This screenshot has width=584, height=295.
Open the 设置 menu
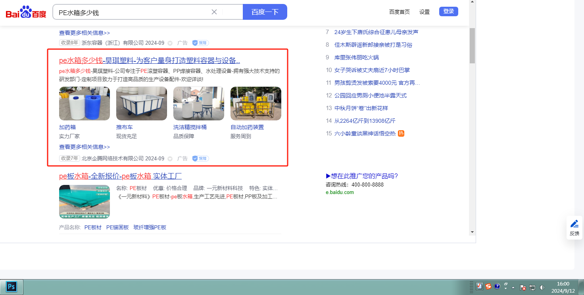425,12
